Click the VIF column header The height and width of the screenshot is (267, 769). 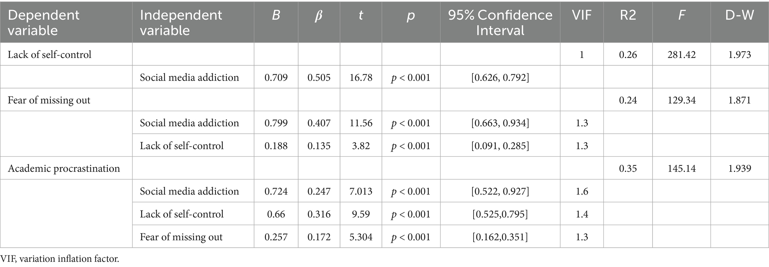coord(581,15)
